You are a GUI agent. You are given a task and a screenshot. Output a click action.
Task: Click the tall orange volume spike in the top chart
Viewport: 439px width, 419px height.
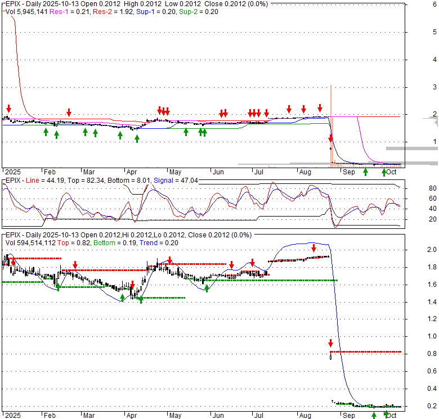tap(331, 124)
